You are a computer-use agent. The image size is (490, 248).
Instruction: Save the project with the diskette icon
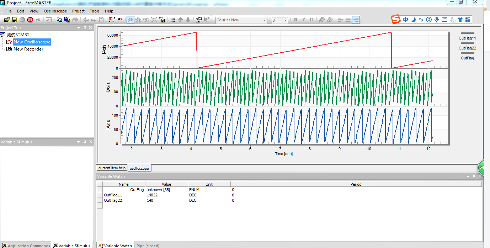15,20
